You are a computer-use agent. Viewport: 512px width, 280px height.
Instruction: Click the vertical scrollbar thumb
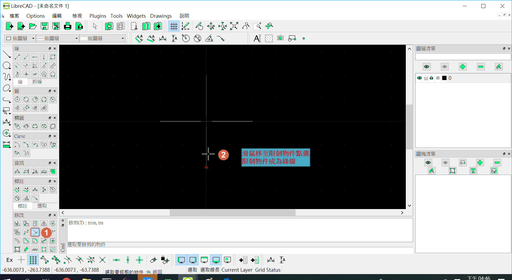pyautogui.click(x=409, y=127)
